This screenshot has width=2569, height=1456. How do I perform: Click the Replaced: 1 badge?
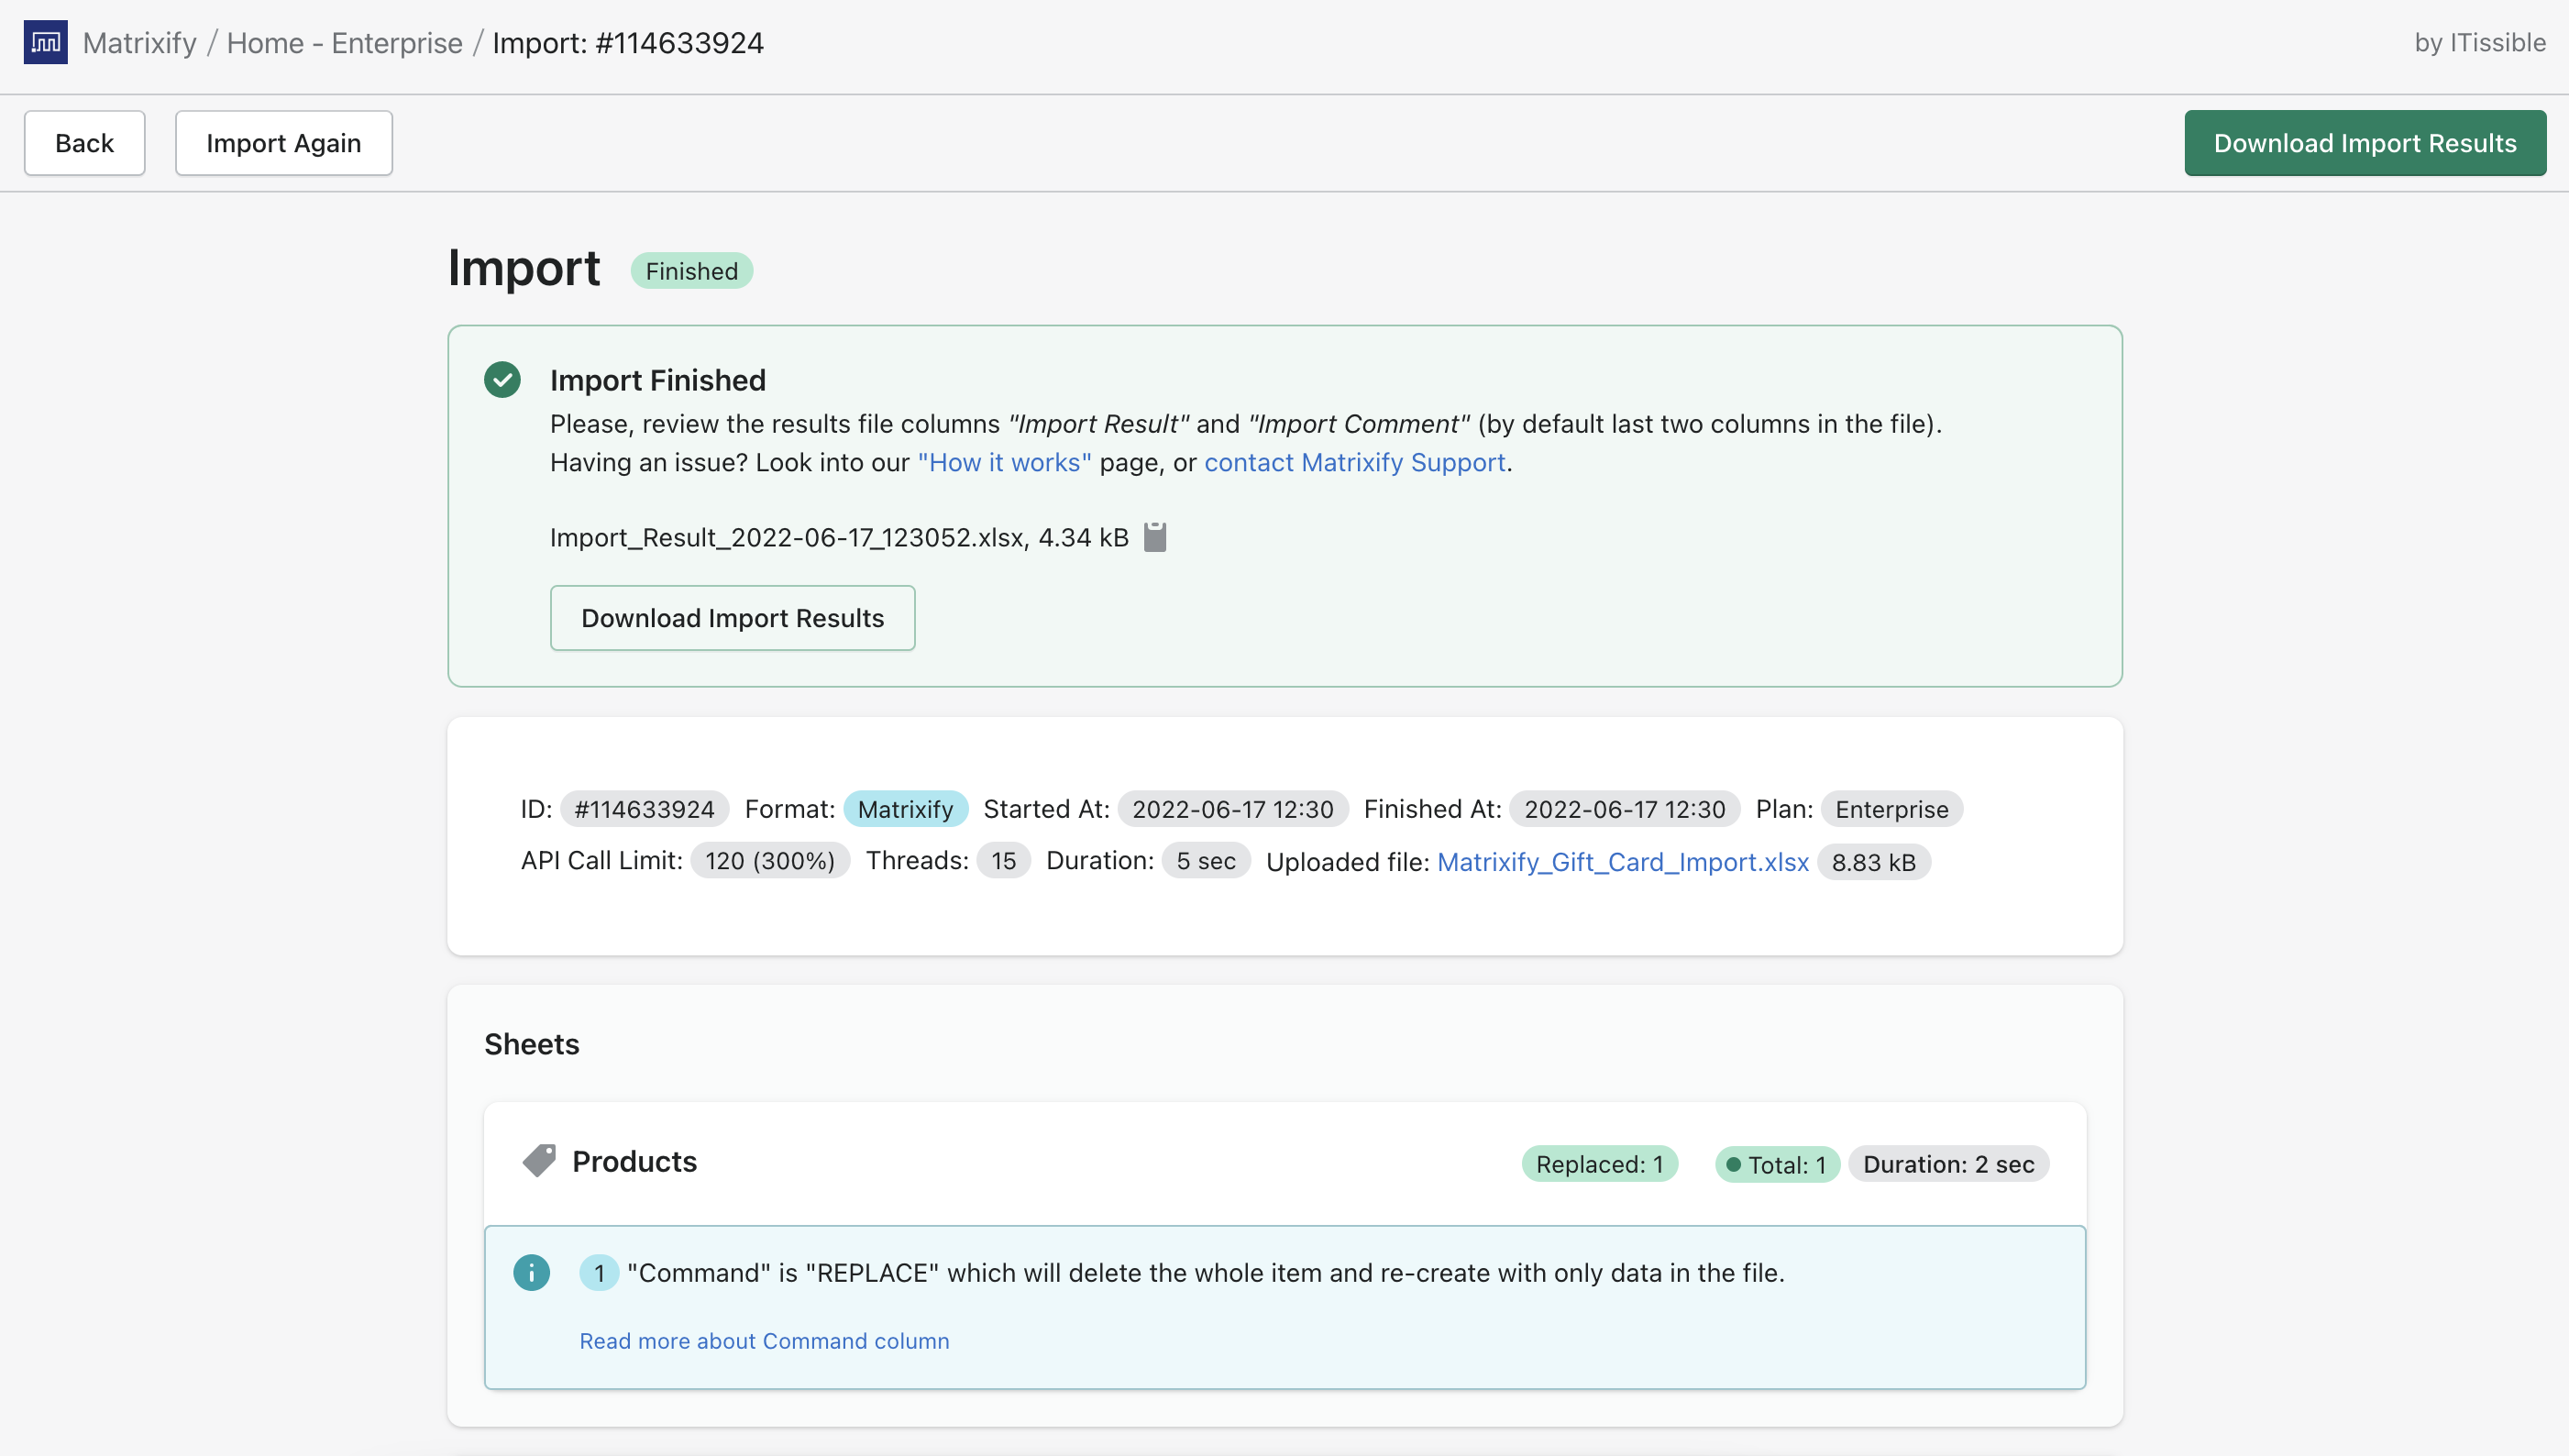click(x=1598, y=1164)
